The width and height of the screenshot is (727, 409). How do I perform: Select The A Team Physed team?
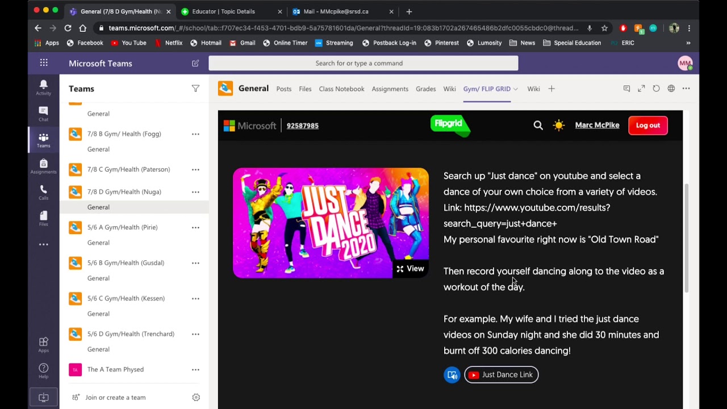point(115,369)
